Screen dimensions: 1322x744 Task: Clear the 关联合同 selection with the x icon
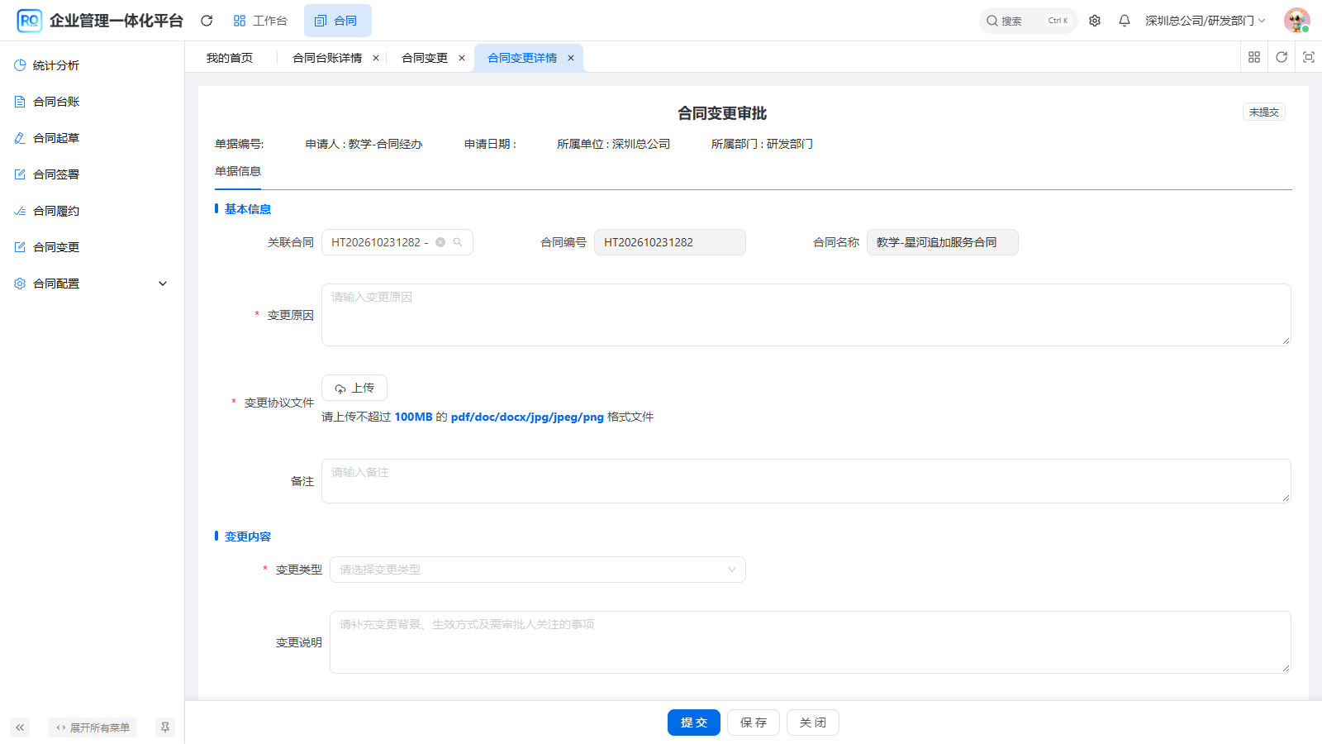tap(440, 242)
